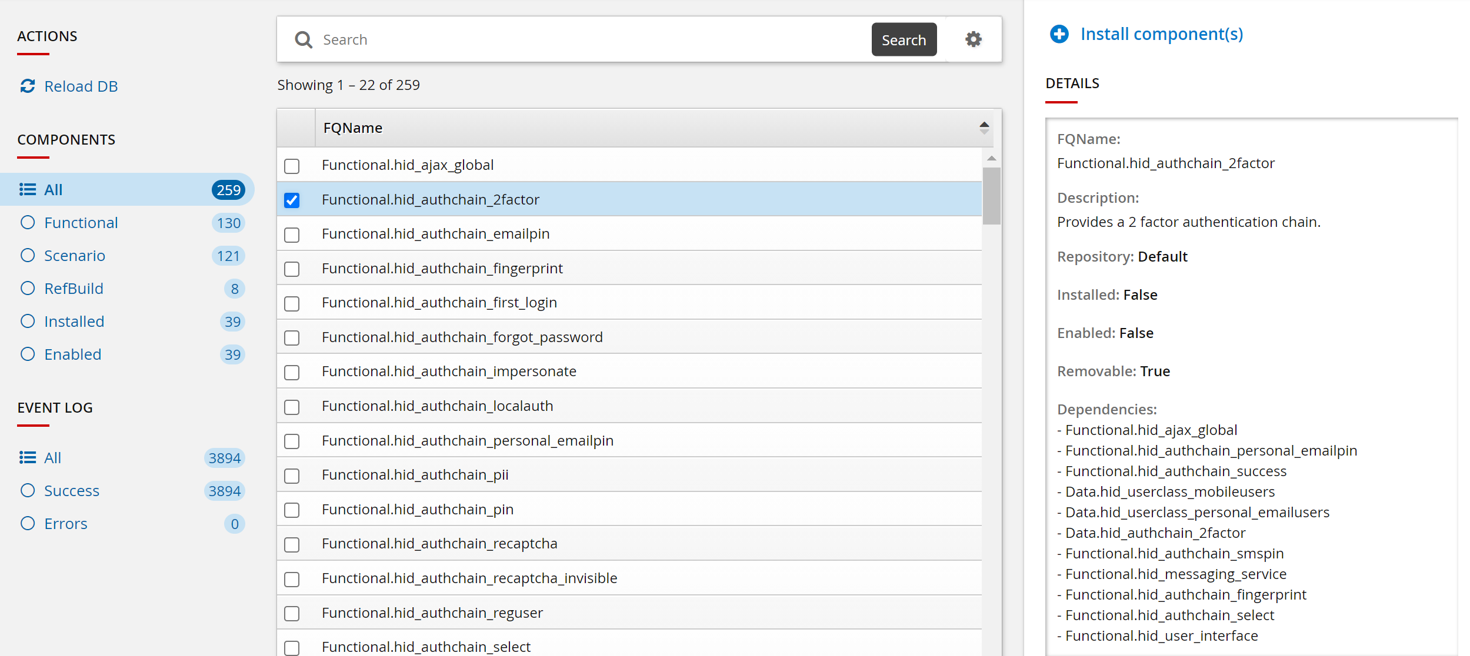The width and height of the screenshot is (1470, 656).
Task: Click the Reload DB refresh icon
Action: coord(28,86)
